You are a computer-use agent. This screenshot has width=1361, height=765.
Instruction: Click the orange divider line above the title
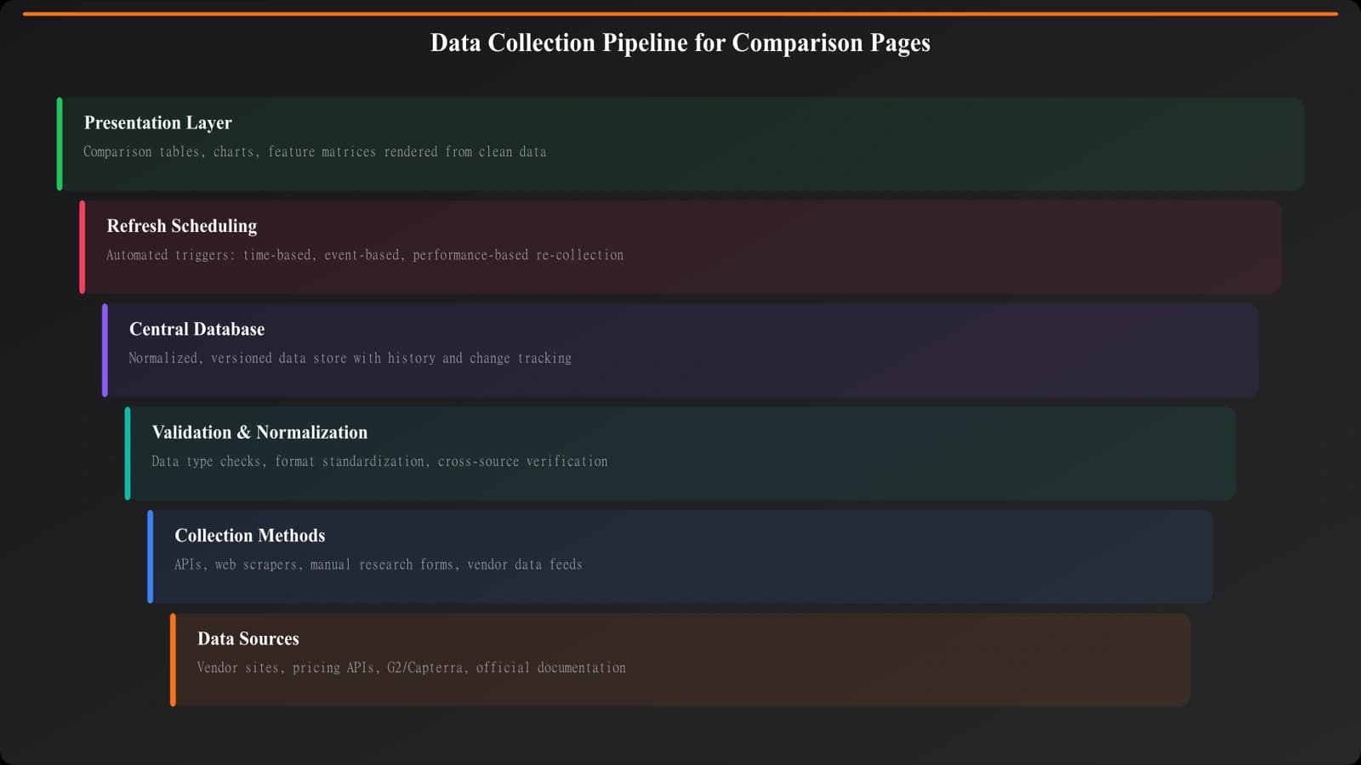[x=680, y=14]
